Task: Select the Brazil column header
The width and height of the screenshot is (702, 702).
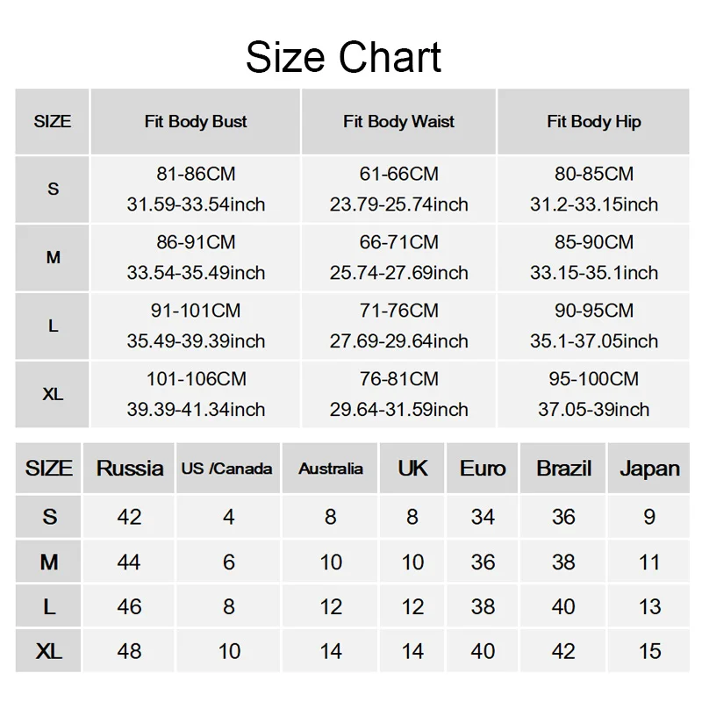Action: (563, 469)
